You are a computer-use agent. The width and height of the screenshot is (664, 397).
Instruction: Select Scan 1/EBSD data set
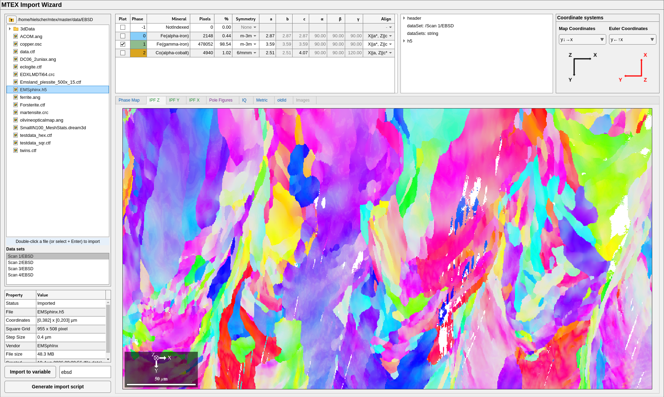coord(58,256)
